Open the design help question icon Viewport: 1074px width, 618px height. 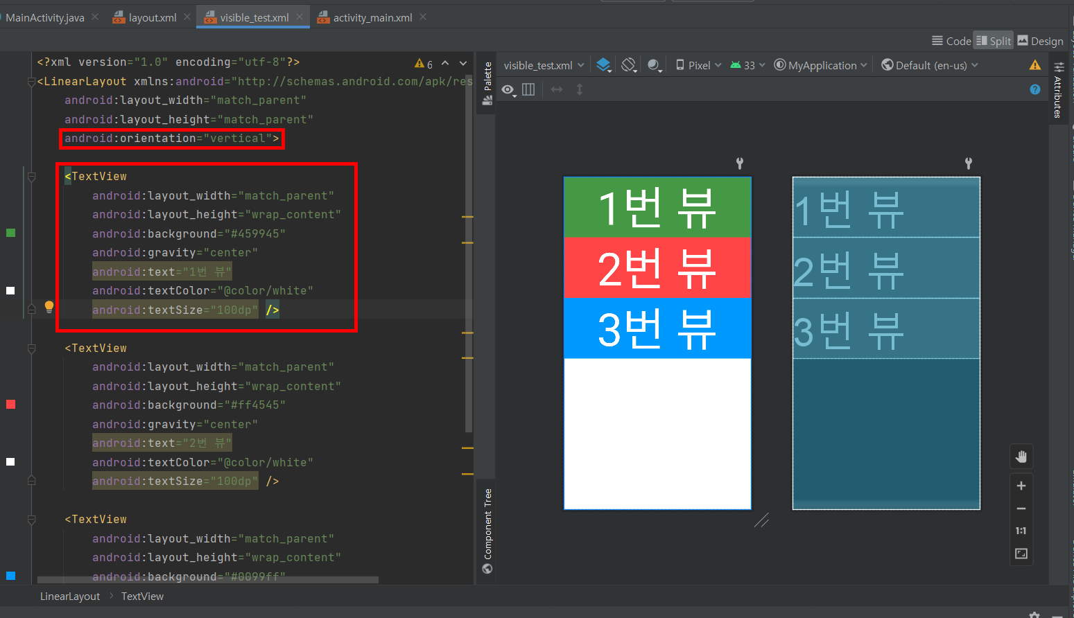tap(1035, 89)
